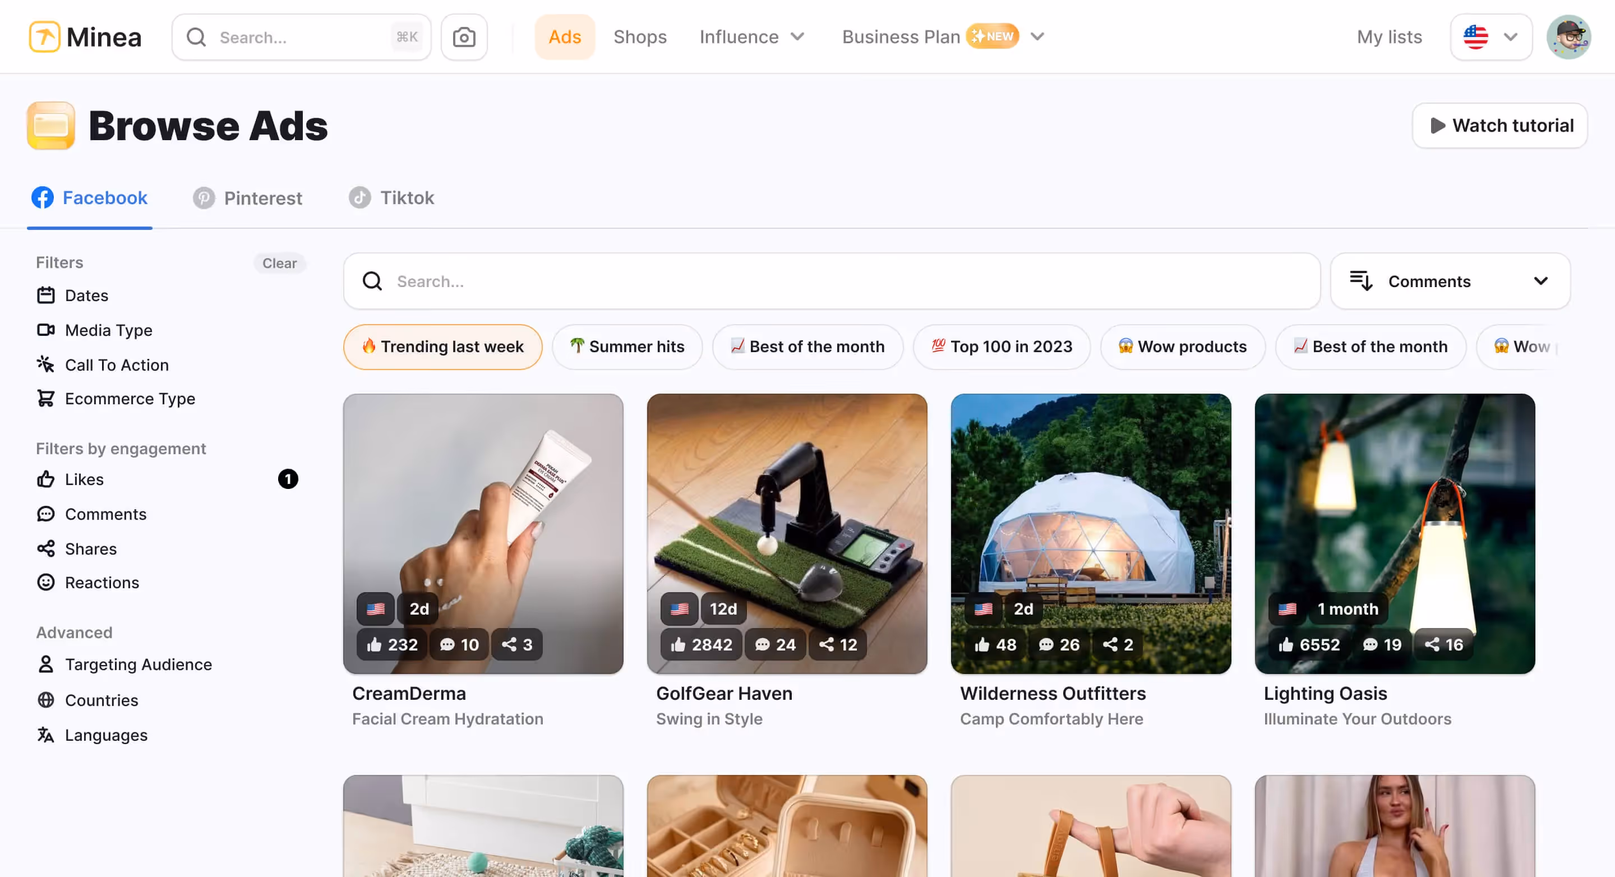
Task: Open the Countries globe filter
Action: (x=46, y=700)
